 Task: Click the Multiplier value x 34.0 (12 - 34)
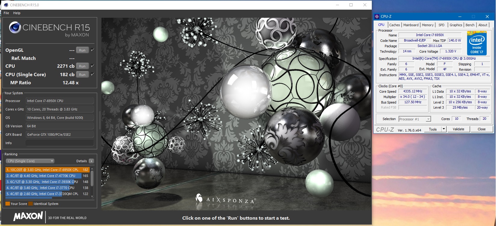coord(413,97)
